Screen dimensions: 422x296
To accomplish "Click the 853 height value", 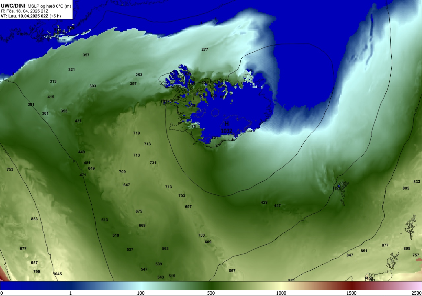I will click(34, 219).
